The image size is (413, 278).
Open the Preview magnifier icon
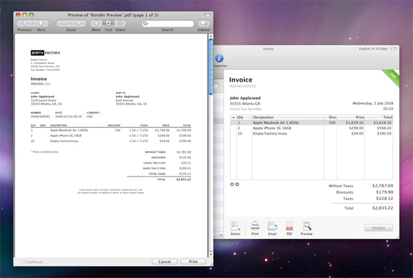[x=307, y=226]
